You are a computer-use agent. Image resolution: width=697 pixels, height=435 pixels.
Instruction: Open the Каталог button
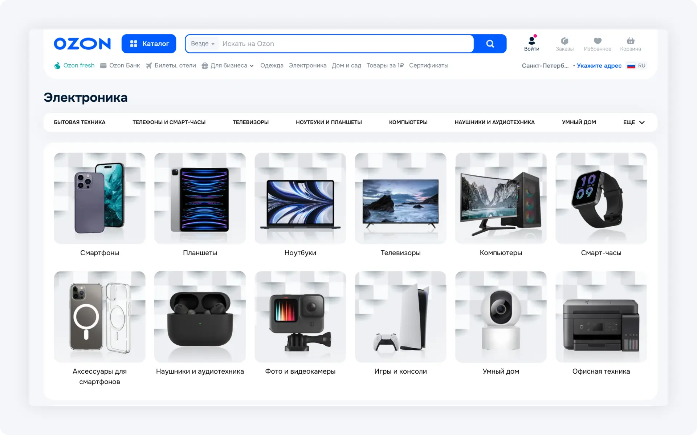[x=149, y=44]
